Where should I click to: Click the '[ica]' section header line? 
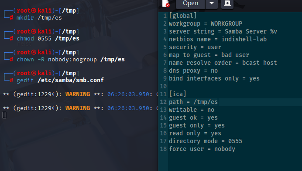(x=177, y=94)
